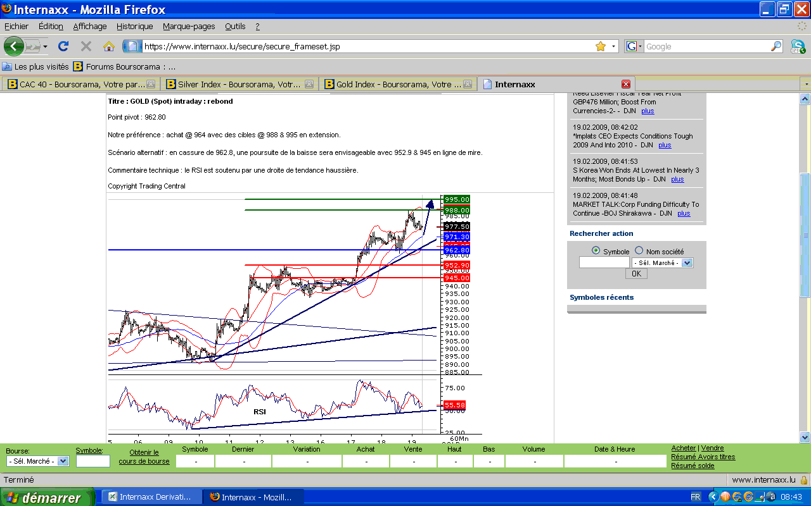The height and width of the screenshot is (506, 811).
Task: Open 'plus' link for MARKET TALK news
Action: [684, 213]
